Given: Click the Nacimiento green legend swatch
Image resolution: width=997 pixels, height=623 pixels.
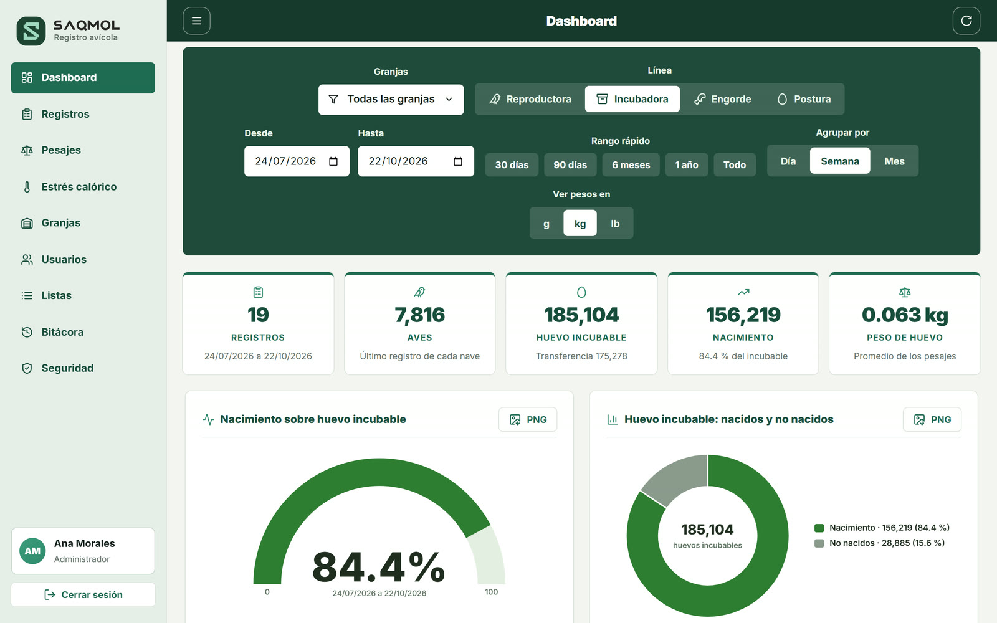Looking at the screenshot, I should 819,528.
